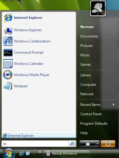Image resolution: width=119 pixels, height=158 pixels.
Task: Open Program Defaults
Action: click(x=94, y=124)
